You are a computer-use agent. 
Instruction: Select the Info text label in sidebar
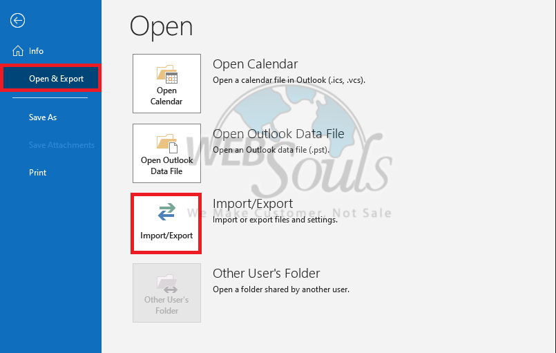36,51
